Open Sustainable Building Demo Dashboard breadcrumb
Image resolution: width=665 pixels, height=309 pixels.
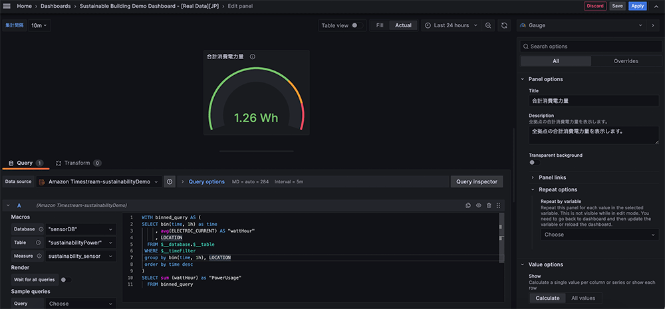(149, 6)
